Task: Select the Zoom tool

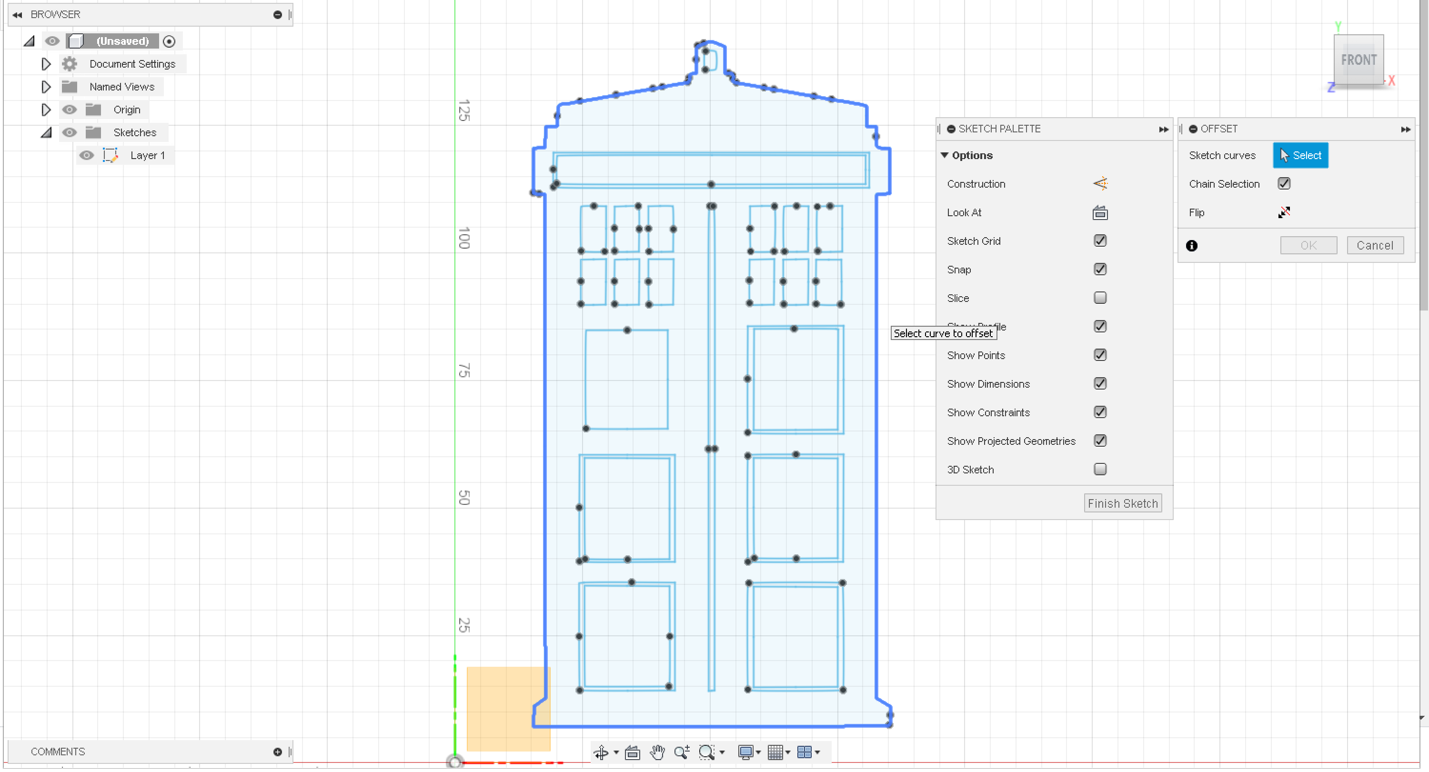Action: (x=682, y=752)
